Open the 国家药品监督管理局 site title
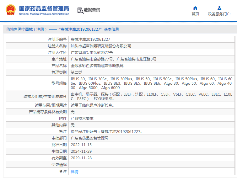The height and width of the screenshot is (180, 237). click(44, 8)
